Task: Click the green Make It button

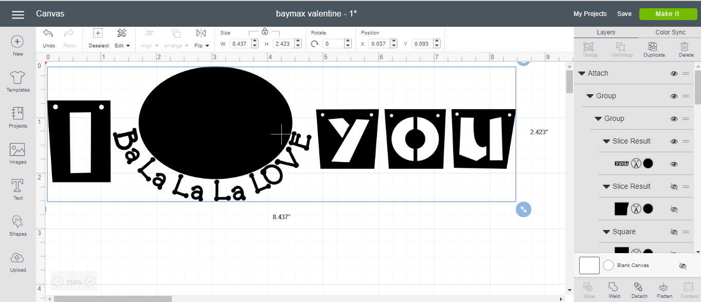Action: (668, 14)
